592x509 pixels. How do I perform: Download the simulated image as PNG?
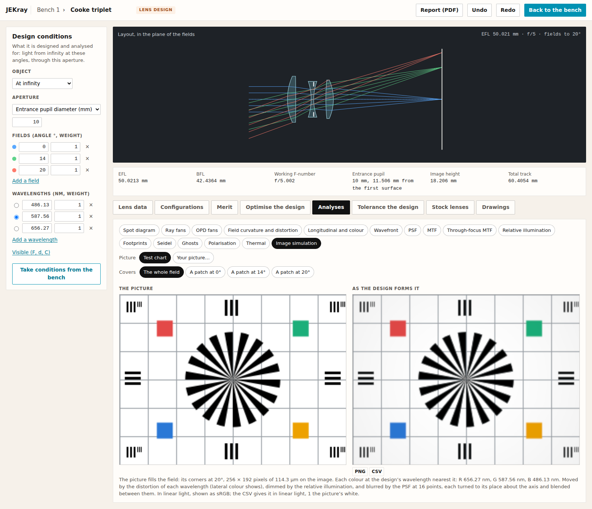click(360, 472)
